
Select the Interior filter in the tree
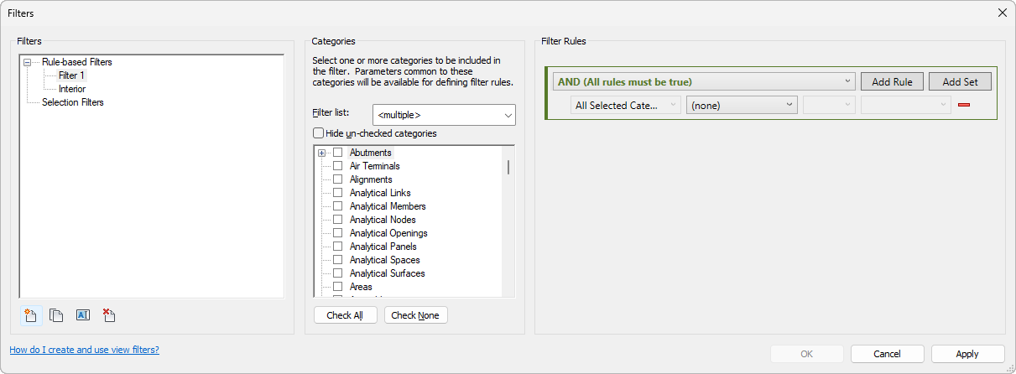pyautogui.click(x=71, y=89)
